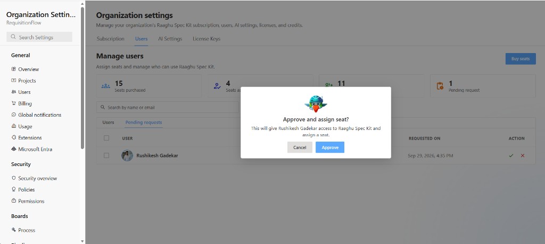Click the 'Sep 29, 2026, 4:35 PM' date cell

point(430,156)
